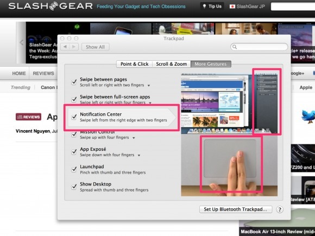Open MacBook Air 13-inch Review article link

278,232
